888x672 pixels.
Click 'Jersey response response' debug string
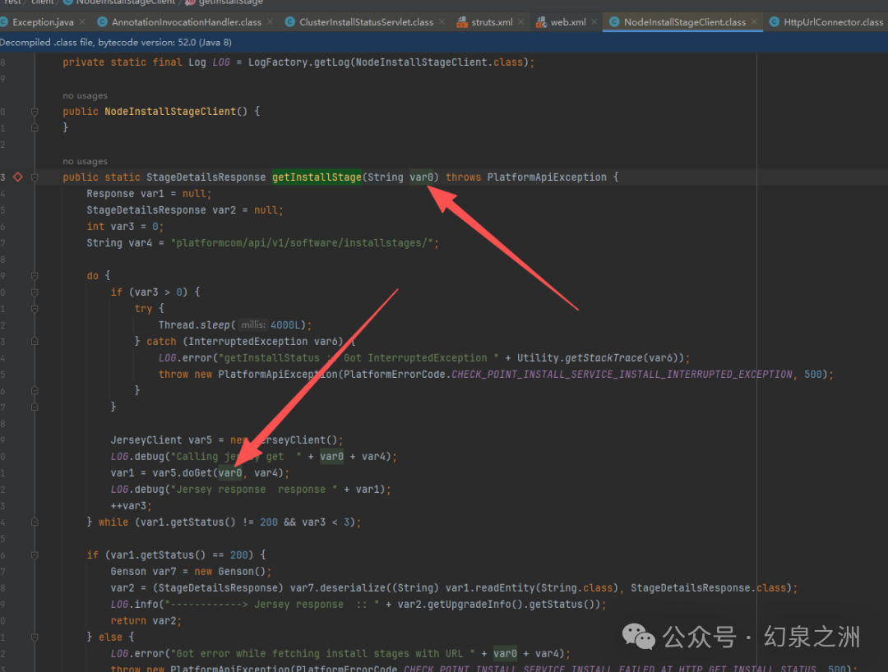click(x=254, y=490)
